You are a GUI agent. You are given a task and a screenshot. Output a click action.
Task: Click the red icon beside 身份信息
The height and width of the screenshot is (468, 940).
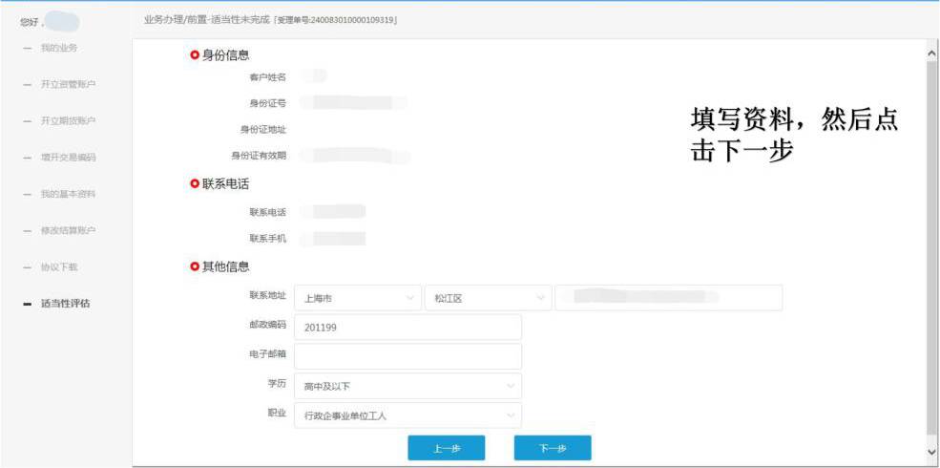(x=195, y=55)
